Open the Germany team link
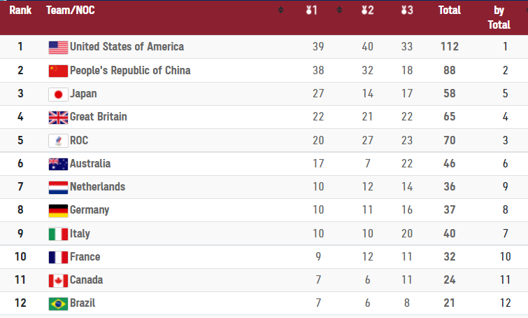Screen dimensions: 528x318 click(90, 210)
